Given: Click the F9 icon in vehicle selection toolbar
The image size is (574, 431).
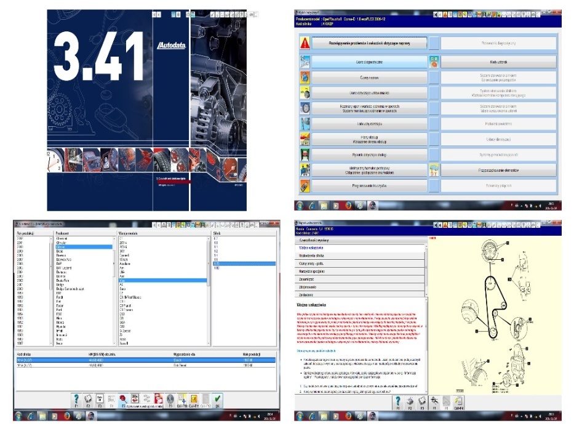Looking at the screenshot, I should coord(170,400).
